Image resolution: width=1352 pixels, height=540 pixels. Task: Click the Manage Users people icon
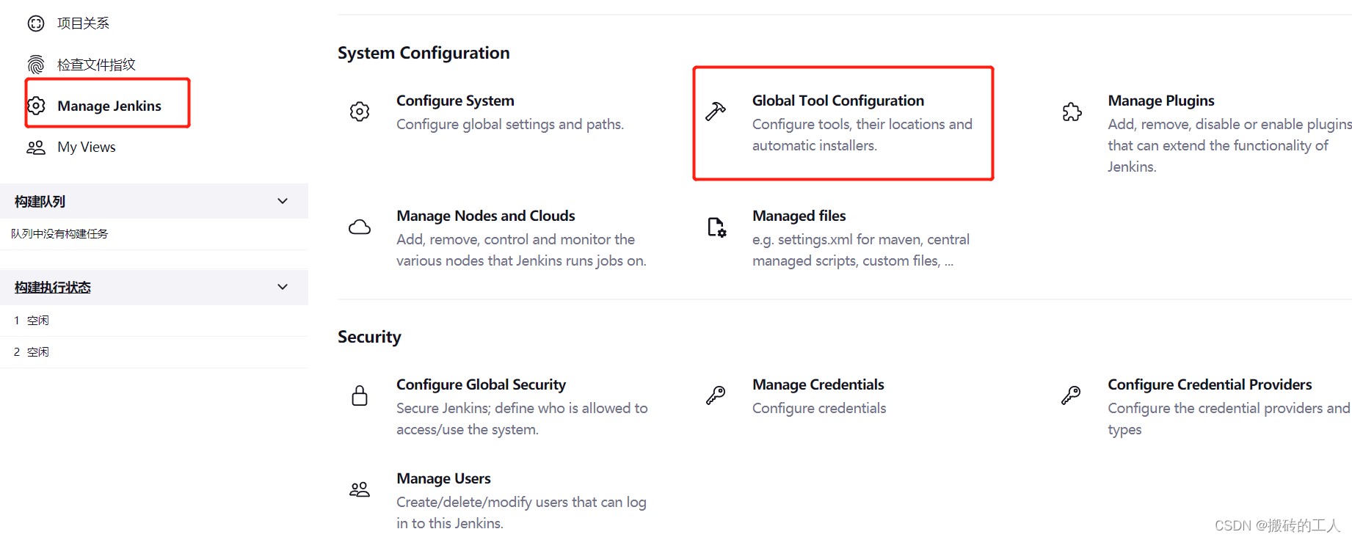360,489
